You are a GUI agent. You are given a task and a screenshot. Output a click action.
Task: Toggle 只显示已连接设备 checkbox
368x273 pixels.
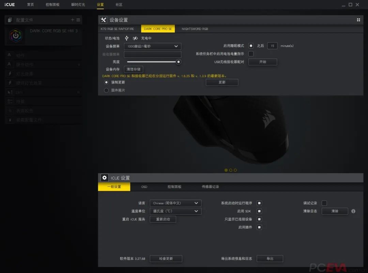tap(259, 219)
